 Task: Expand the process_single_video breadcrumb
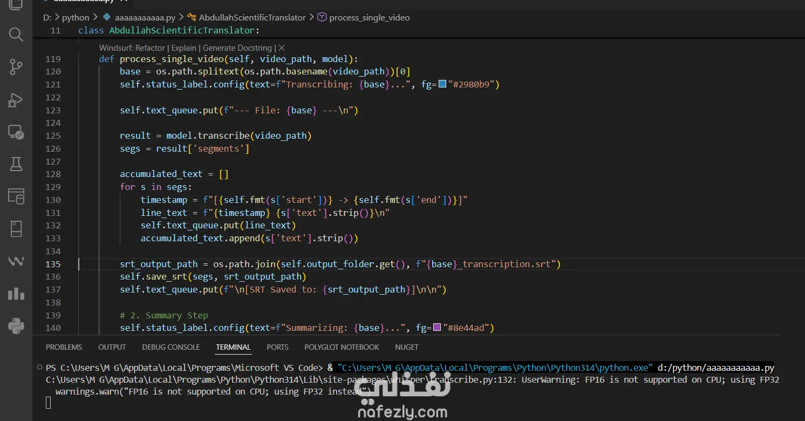point(370,17)
